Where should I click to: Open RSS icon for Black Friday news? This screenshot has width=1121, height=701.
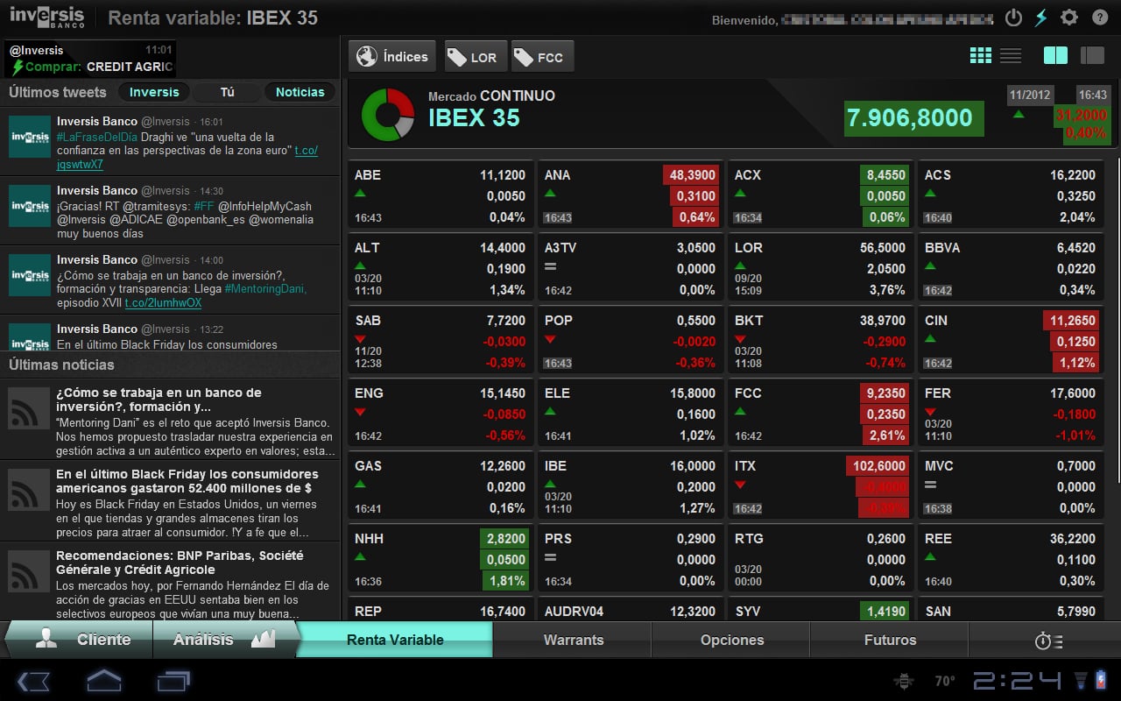[x=29, y=490]
